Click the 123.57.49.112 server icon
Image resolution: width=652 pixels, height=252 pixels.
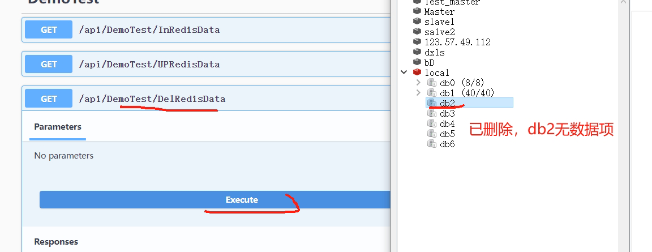(x=418, y=42)
